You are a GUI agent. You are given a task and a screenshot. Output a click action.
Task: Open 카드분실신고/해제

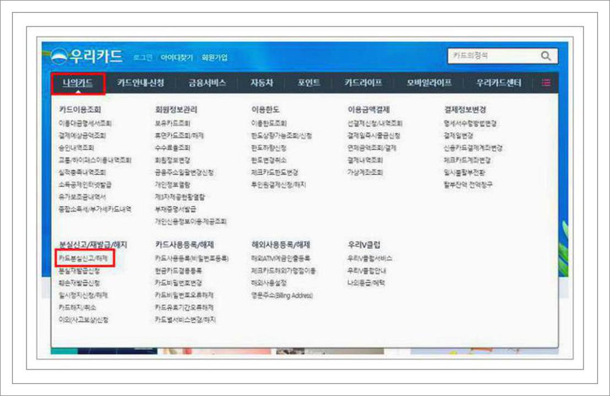tap(83, 258)
